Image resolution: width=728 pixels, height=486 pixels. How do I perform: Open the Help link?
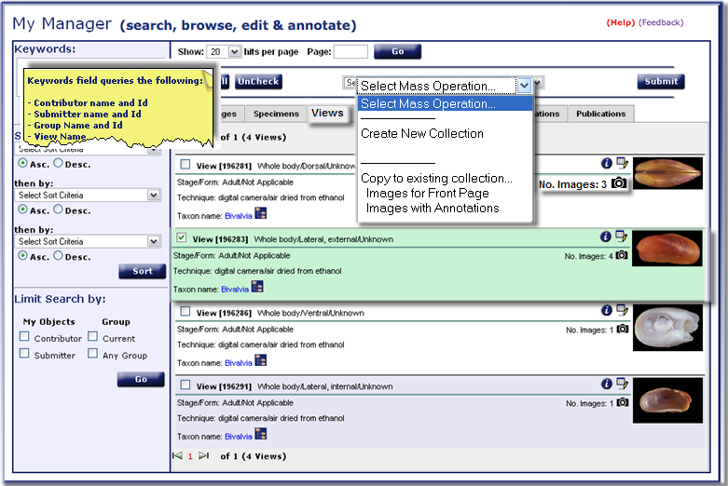(x=619, y=22)
